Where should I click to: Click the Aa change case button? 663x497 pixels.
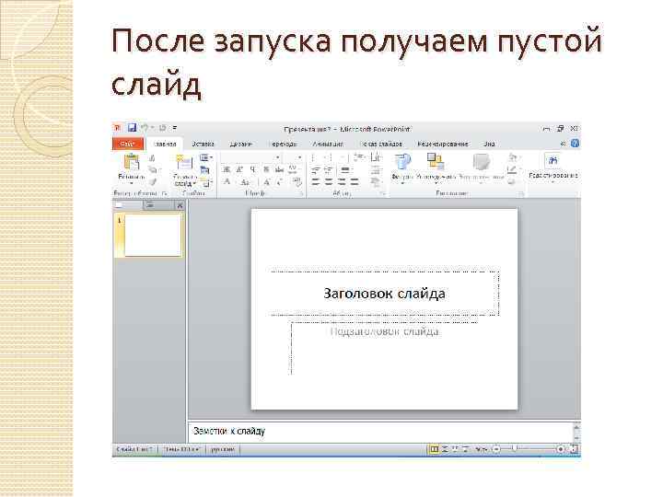[x=245, y=182]
